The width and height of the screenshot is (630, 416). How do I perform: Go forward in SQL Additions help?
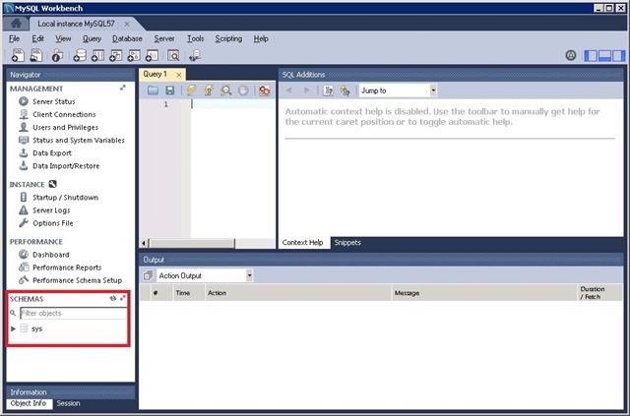306,90
